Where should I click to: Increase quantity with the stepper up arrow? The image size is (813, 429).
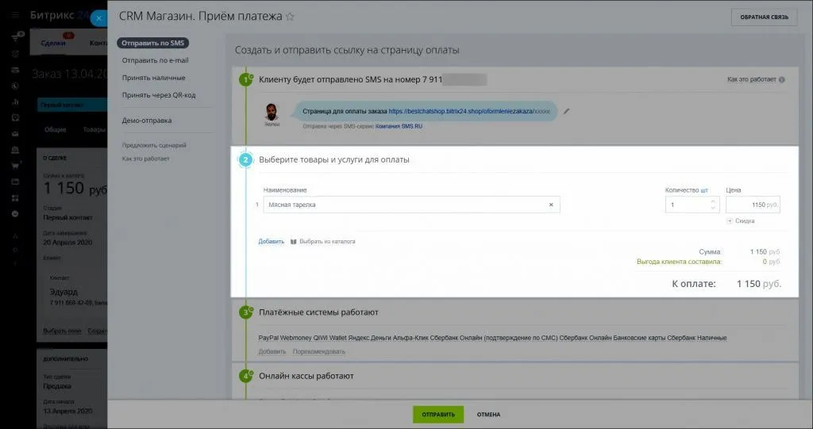pos(713,201)
